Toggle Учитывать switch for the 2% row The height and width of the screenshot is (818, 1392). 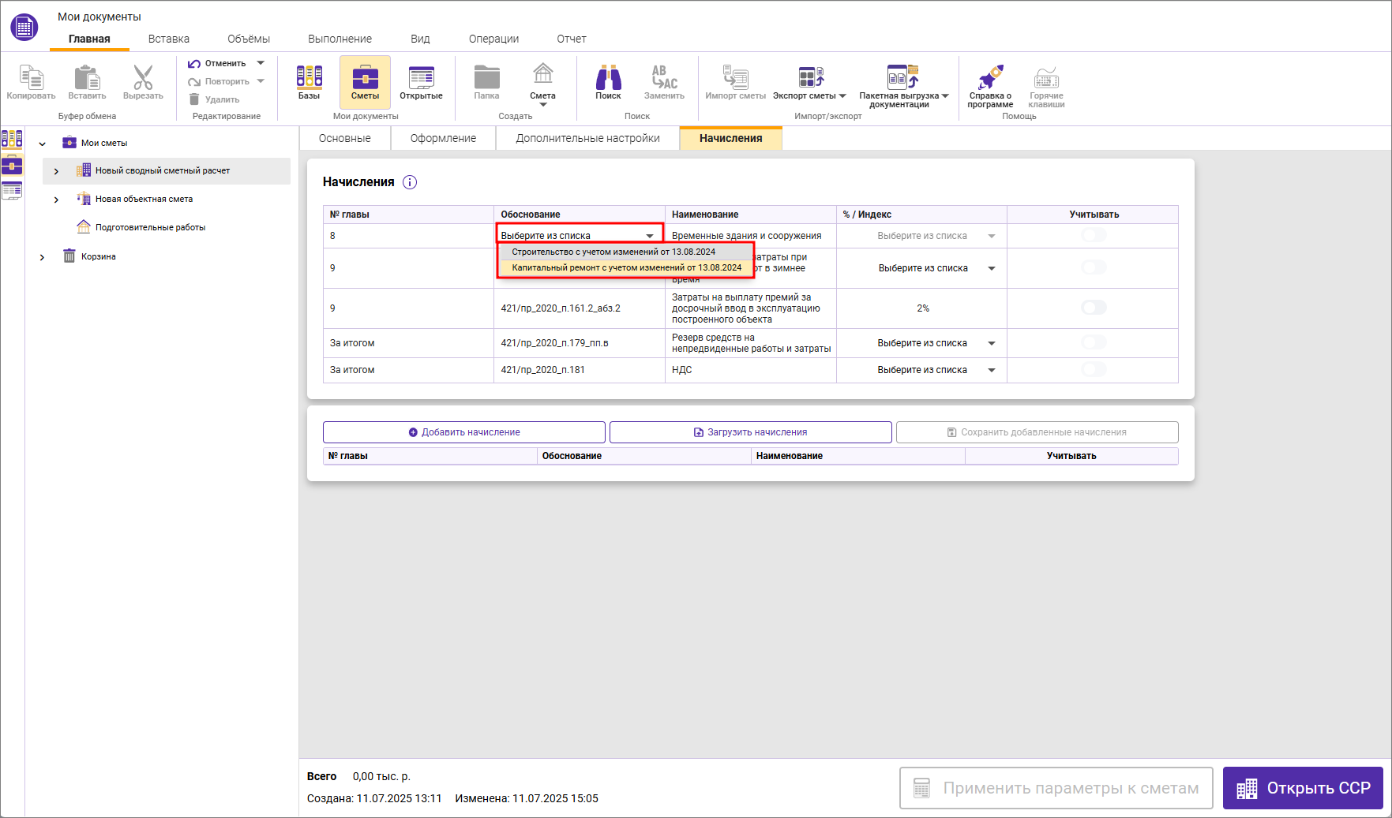(x=1094, y=308)
